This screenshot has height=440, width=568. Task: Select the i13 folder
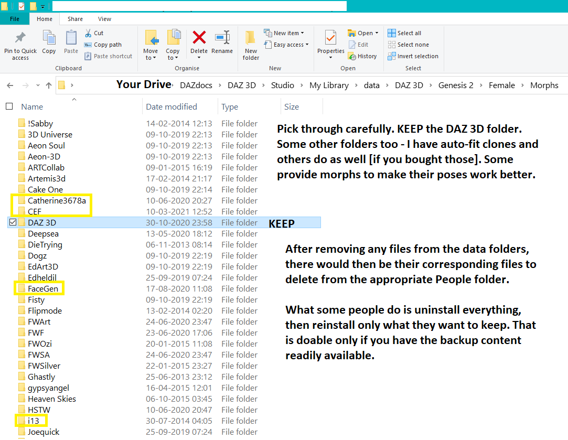(x=34, y=421)
